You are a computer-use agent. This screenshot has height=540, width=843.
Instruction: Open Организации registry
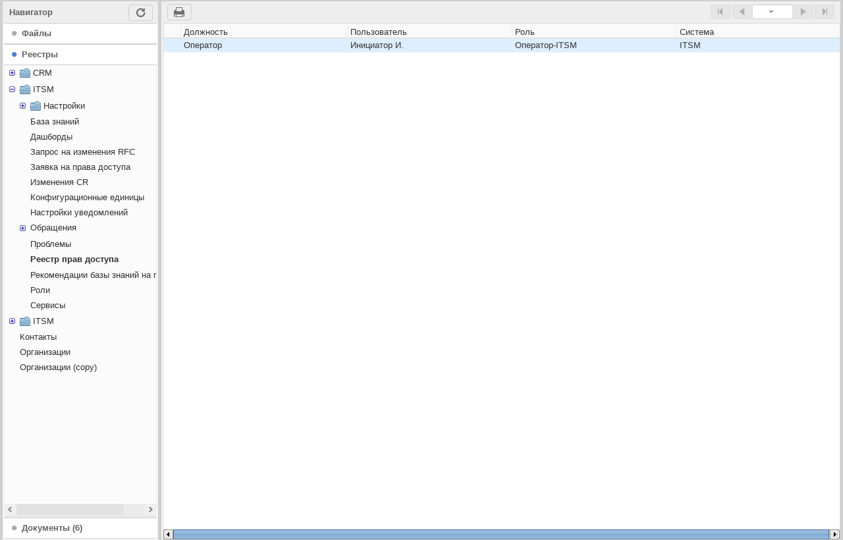pyautogui.click(x=45, y=352)
